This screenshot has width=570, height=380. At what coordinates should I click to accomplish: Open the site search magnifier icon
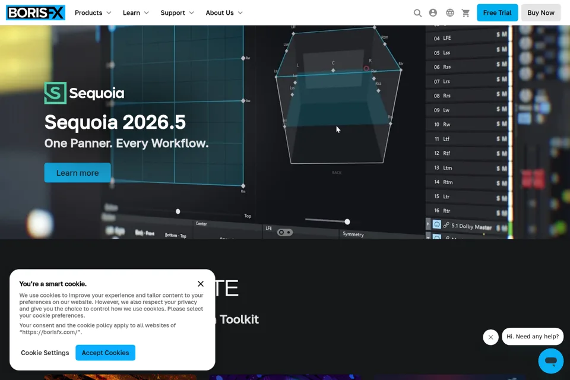pos(417,13)
